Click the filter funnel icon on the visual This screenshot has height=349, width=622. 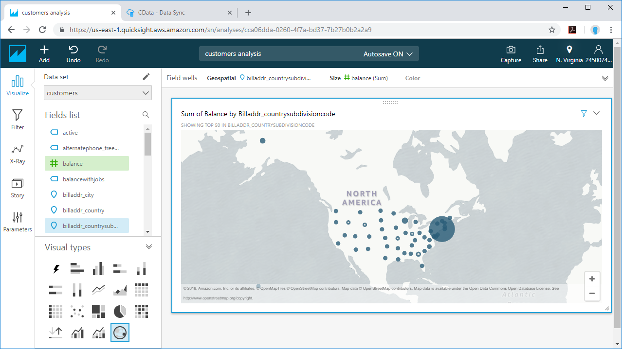[x=584, y=113]
